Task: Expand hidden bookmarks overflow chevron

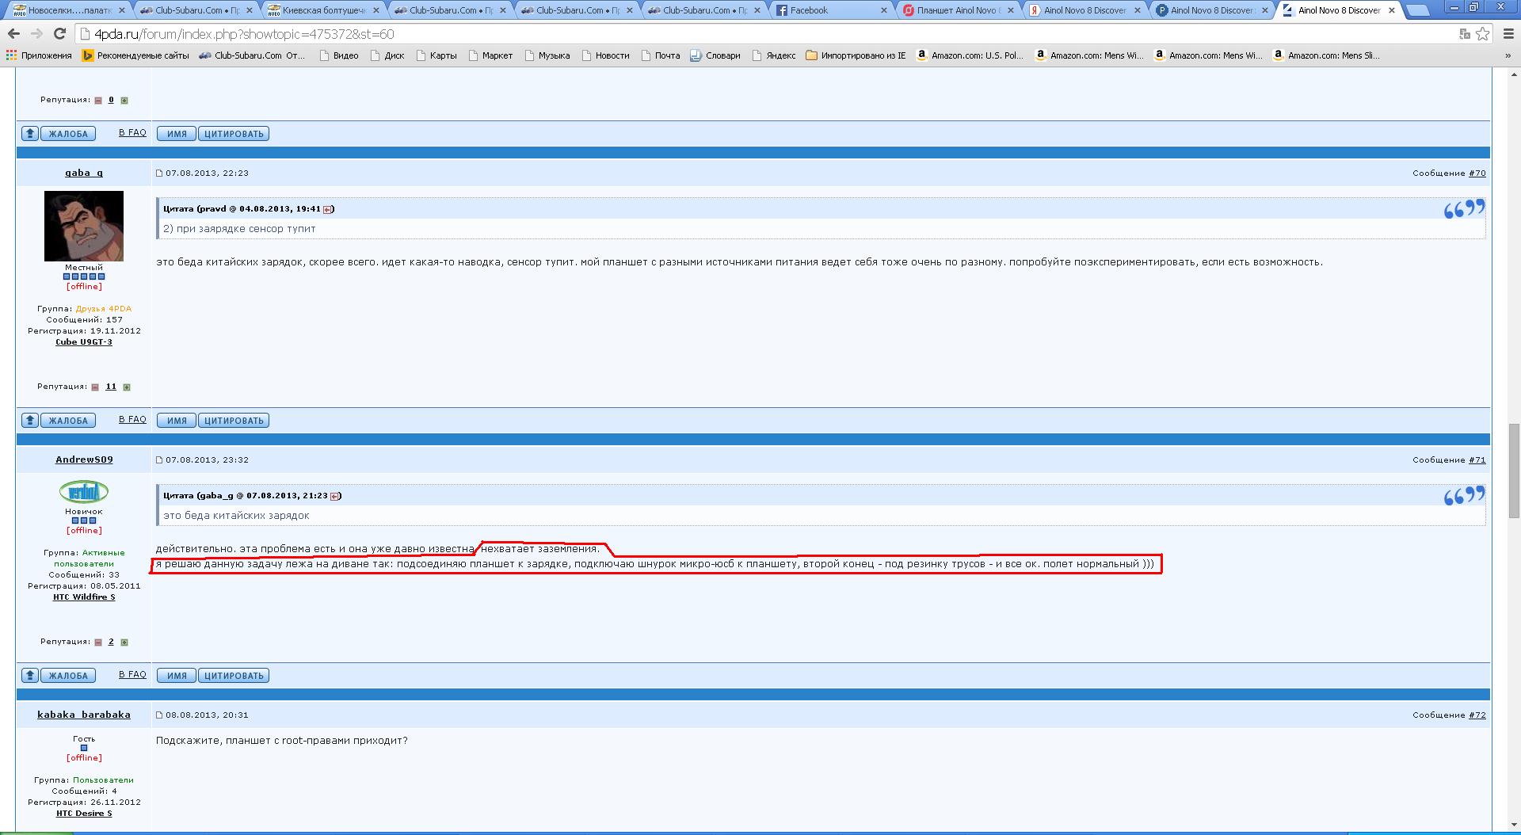Action: [1508, 55]
